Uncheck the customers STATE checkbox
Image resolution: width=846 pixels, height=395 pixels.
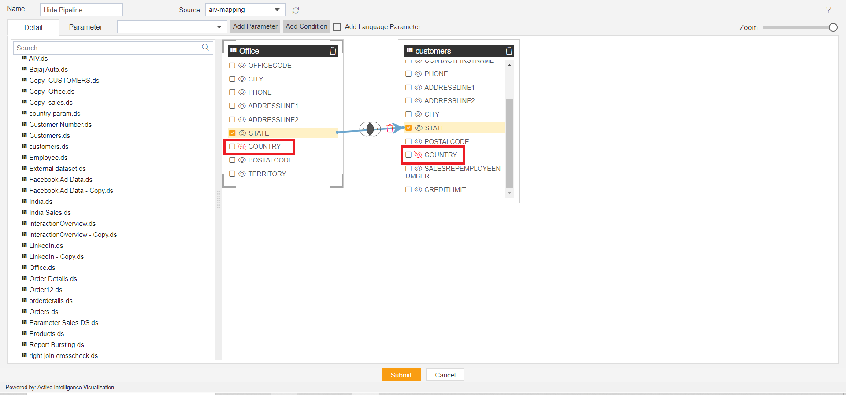click(x=408, y=128)
